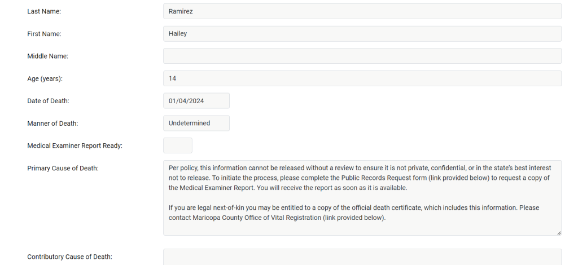578x265 pixels.
Task: Click the "Date of Death:" label
Action: 48,101
